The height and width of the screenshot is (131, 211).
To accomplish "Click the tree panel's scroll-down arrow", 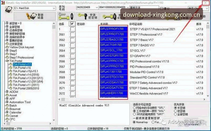I will (x=54, y=120).
